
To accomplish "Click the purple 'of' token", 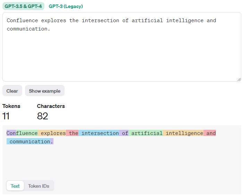I will 124,133.
